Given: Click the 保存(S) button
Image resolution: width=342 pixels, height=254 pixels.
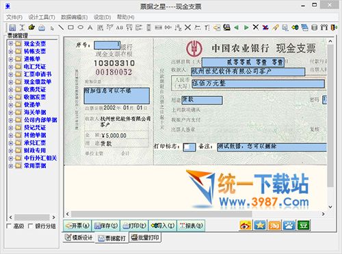Looking at the screenshot, I should click(106, 226).
